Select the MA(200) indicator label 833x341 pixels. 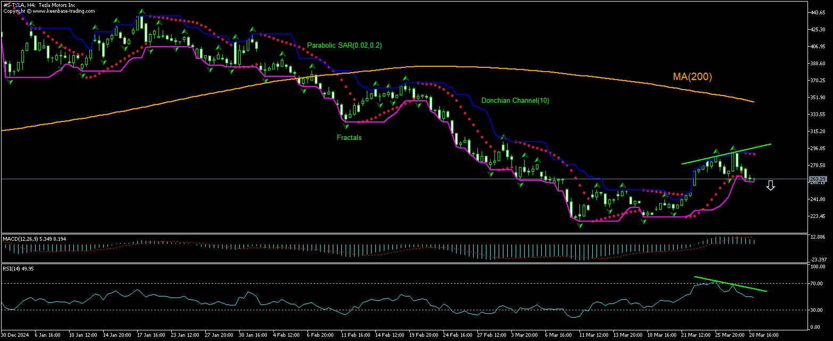(x=692, y=77)
